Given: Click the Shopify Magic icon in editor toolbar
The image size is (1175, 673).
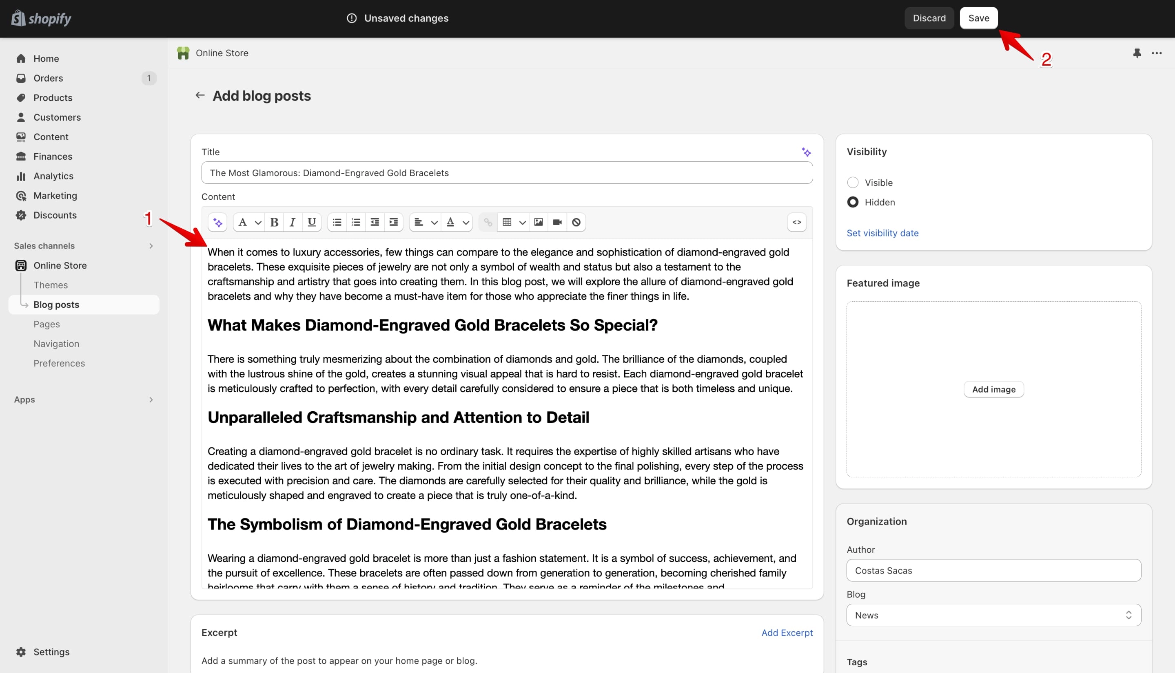Looking at the screenshot, I should [x=218, y=222].
